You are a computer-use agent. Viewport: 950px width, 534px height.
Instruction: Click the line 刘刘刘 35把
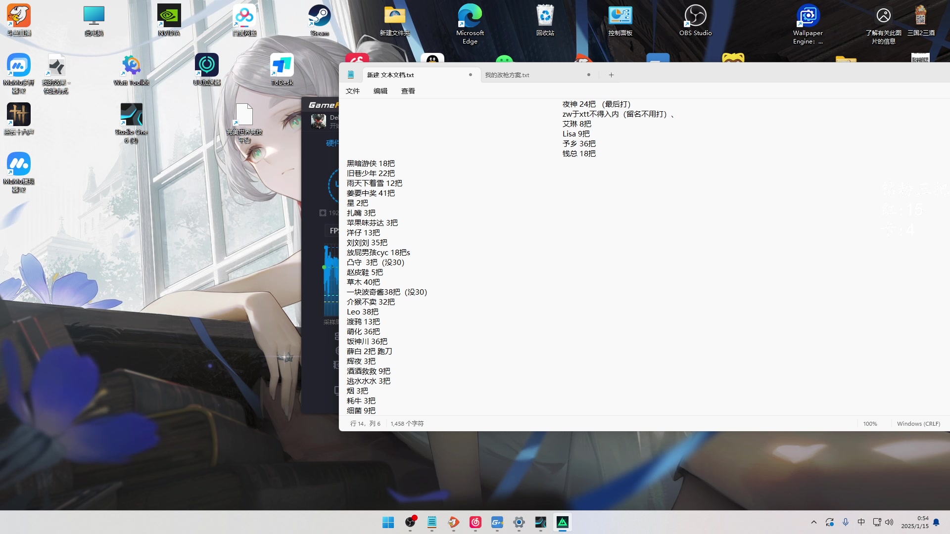click(x=367, y=243)
